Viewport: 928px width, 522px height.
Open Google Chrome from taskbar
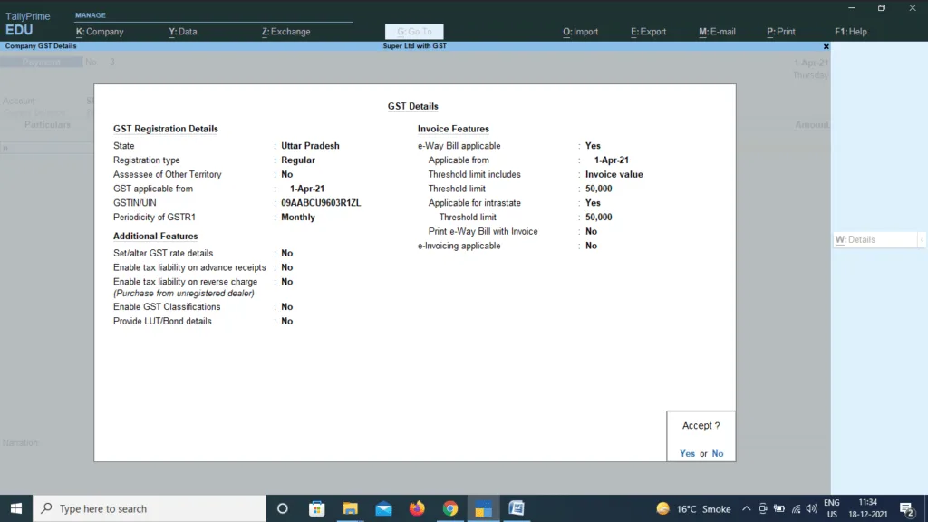point(450,508)
